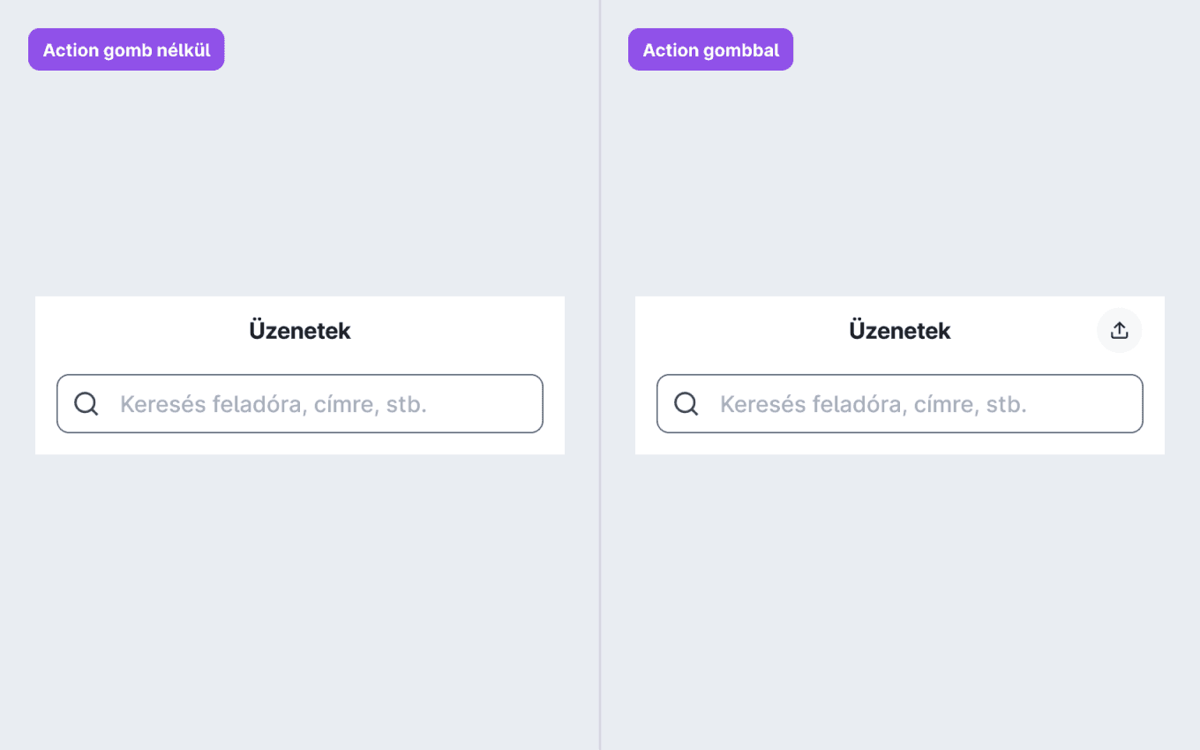This screenshot has height=750, width=1200.
Task: Focus the search field under 'Action gombbal'
Action: click(x=900, y=404)
